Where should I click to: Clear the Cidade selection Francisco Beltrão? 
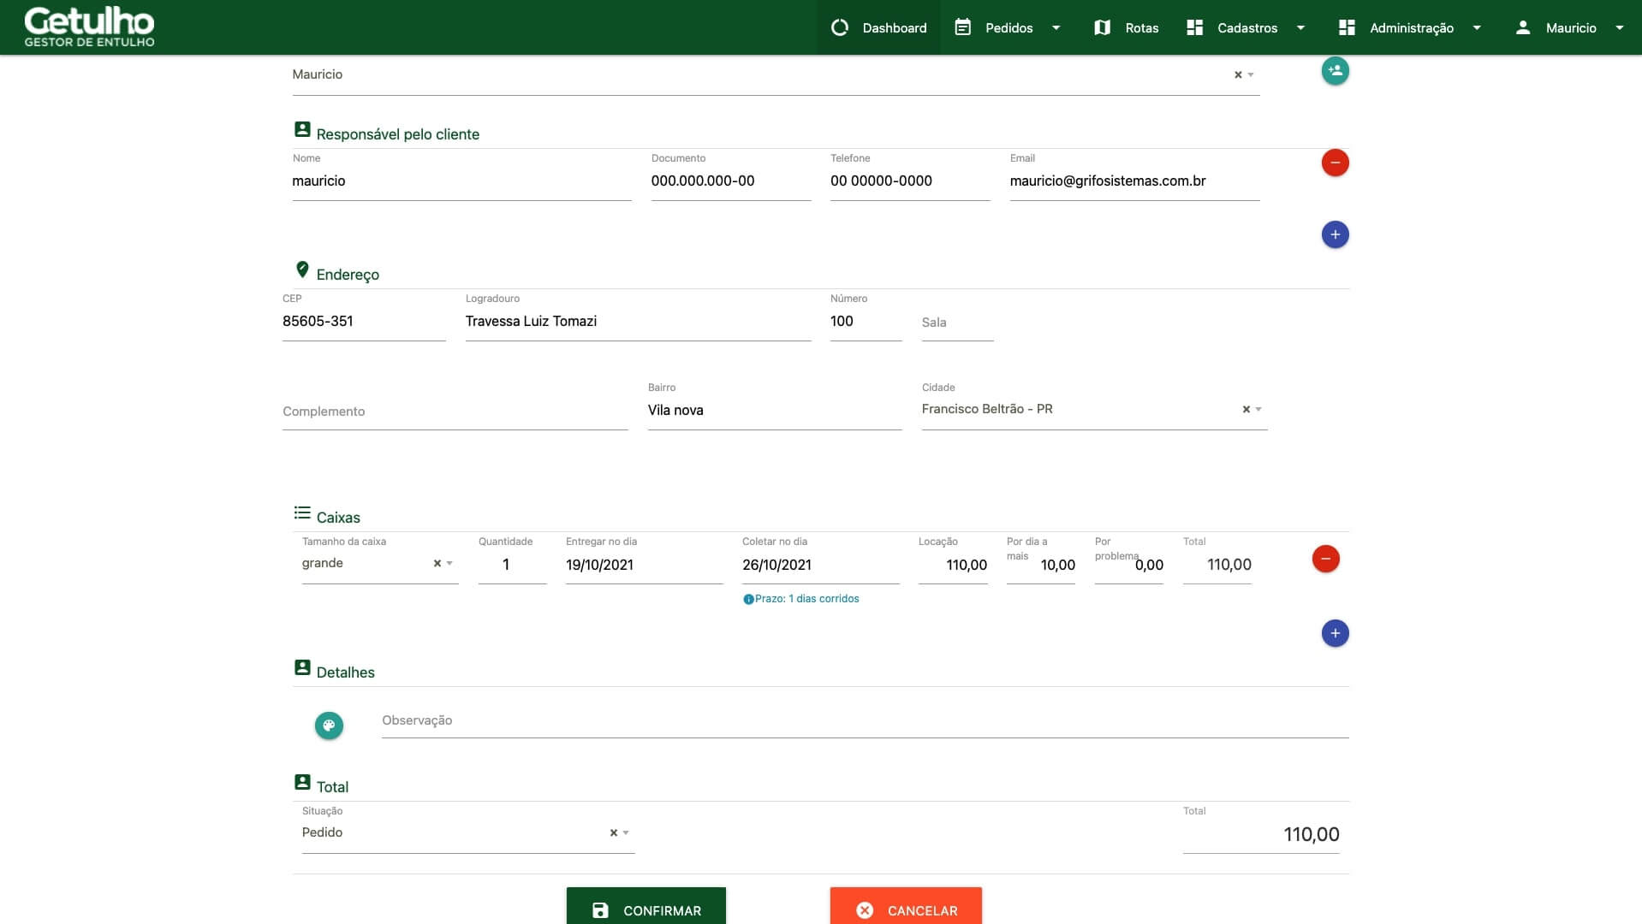pos(1246,409)
